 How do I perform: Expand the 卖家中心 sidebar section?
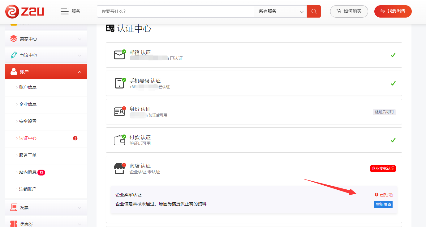(46, 39)
